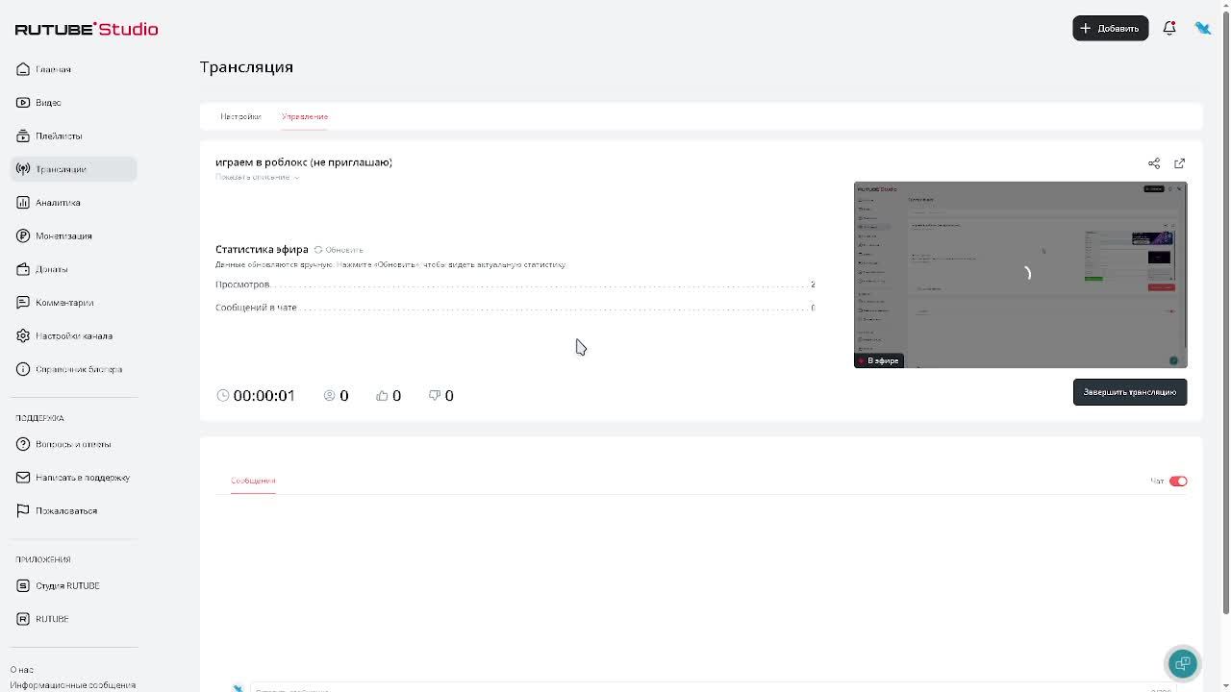1231x692 pixels.
Task: Open the О нас link
Action: click(21, 670)
